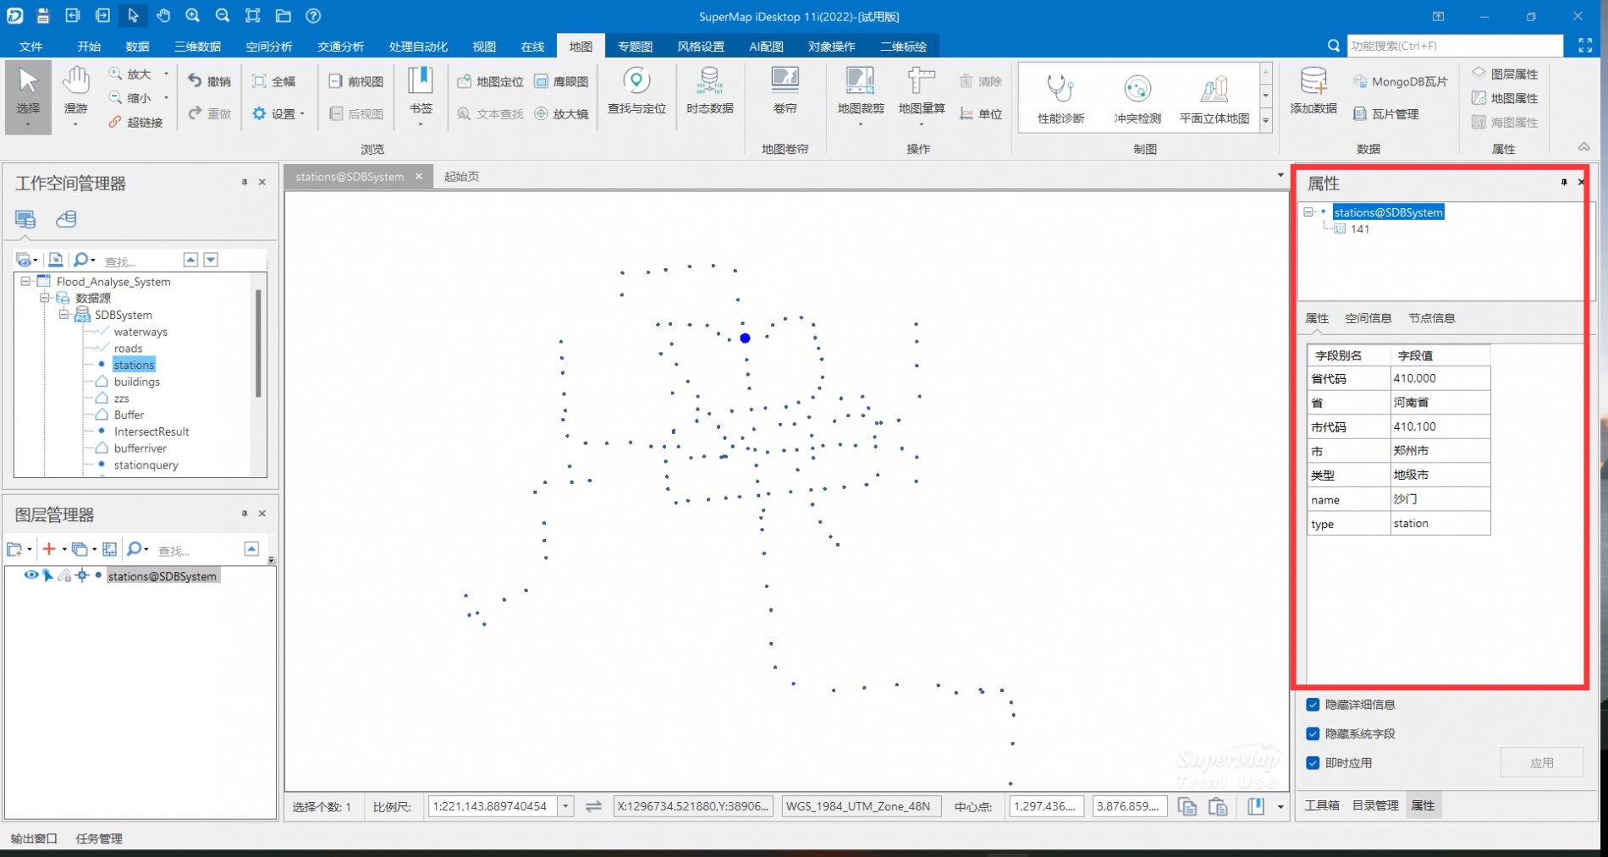Switch to 起始页 document tab
1608x857 pixels.
461,176
